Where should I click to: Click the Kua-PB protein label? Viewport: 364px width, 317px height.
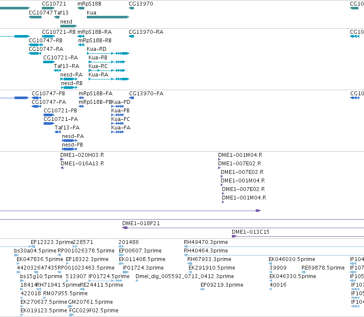pyautogui.click(x=120, y=111)
